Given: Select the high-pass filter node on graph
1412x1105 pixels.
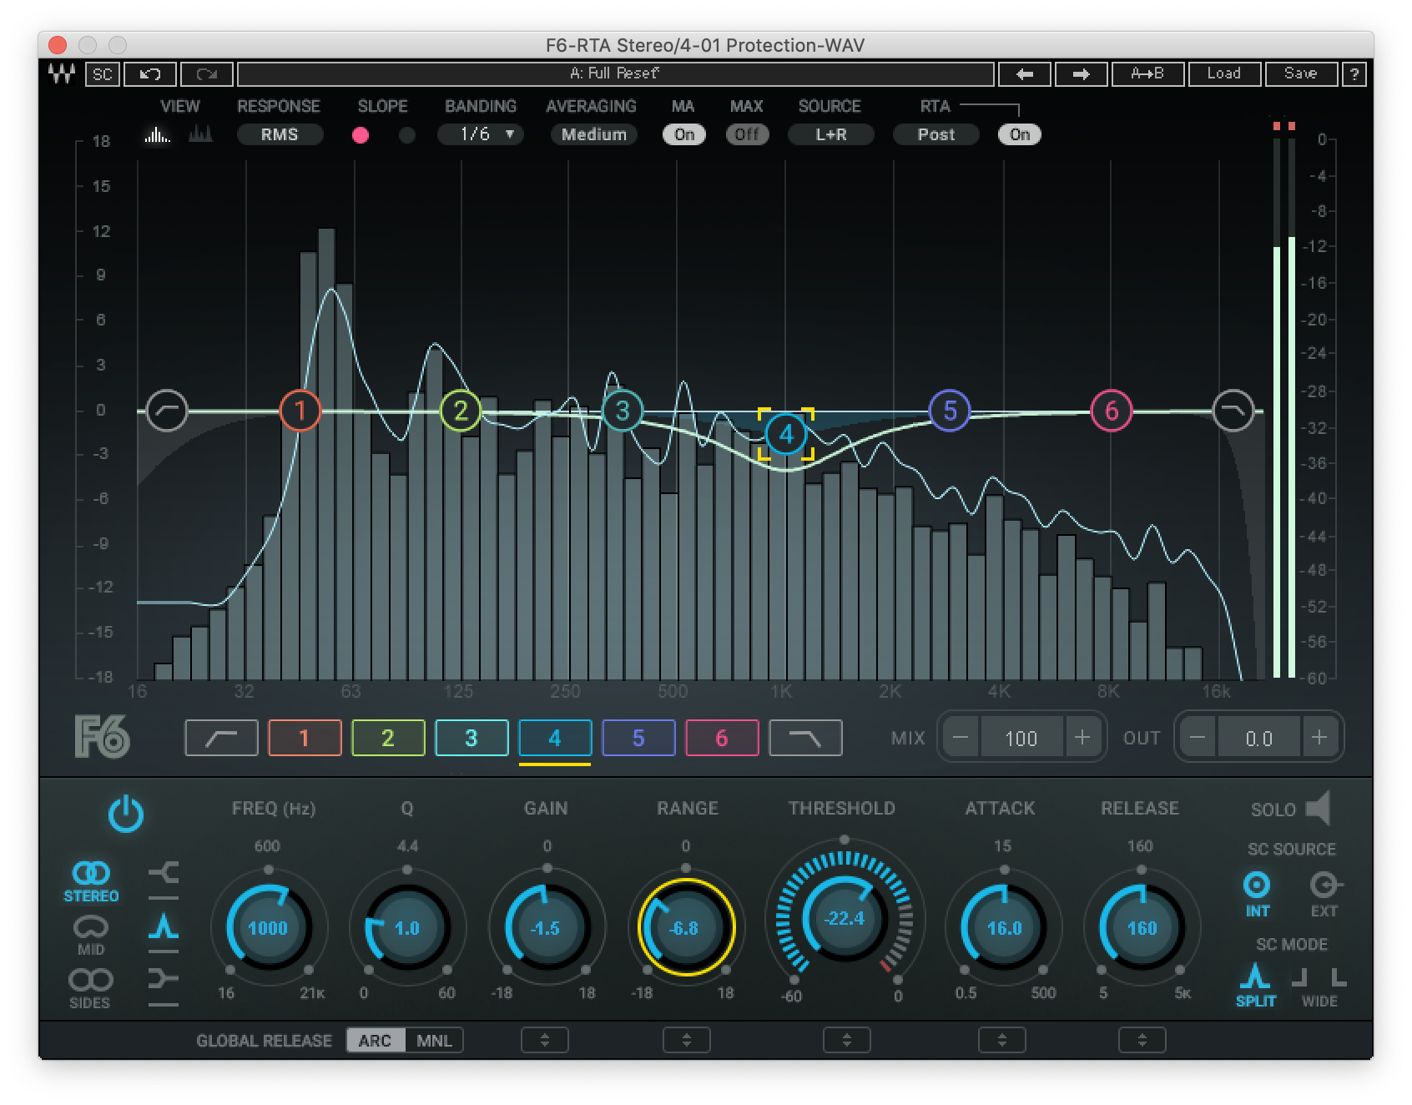Looking at the screenshot, I should click(167, 410).
